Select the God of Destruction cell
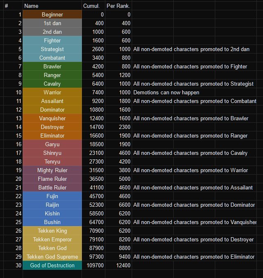 tap(52, 265)
